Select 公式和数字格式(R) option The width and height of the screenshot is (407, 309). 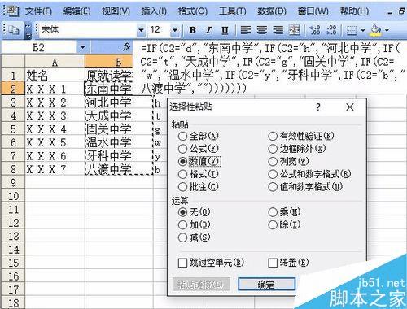(x=309, y=174)
